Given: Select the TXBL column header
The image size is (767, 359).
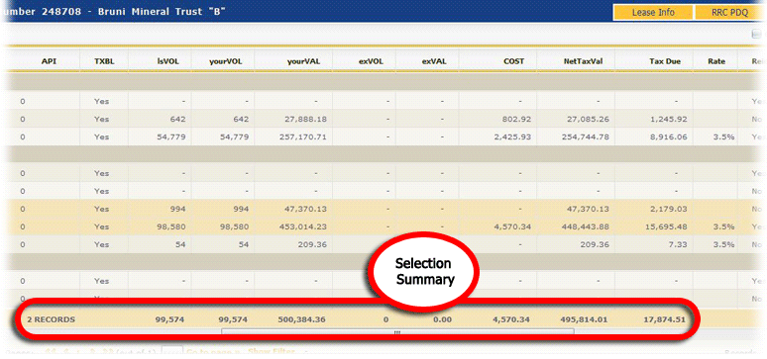Looking at the screenshot, I should (x=104, y=61).
